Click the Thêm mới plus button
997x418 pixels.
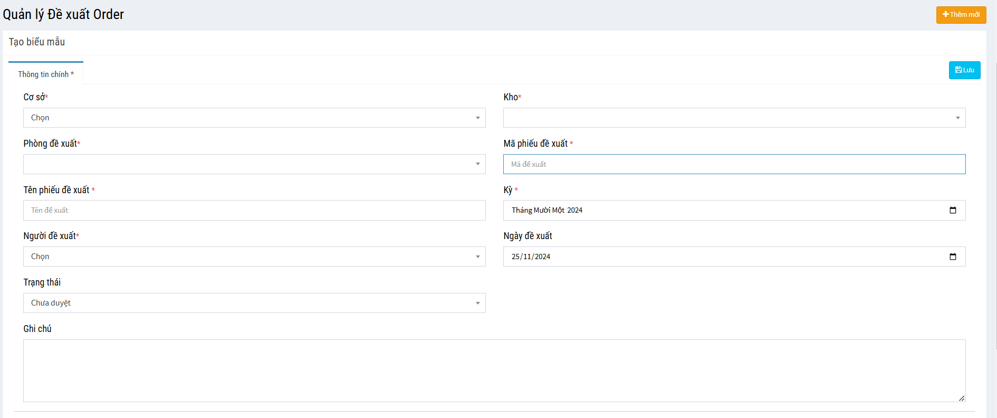[x=961, y=15]
